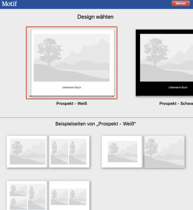This screenshot has width=193, height=210.
Task: Click the Prospekt - Schwarz label text
Action: pos(176,103)
